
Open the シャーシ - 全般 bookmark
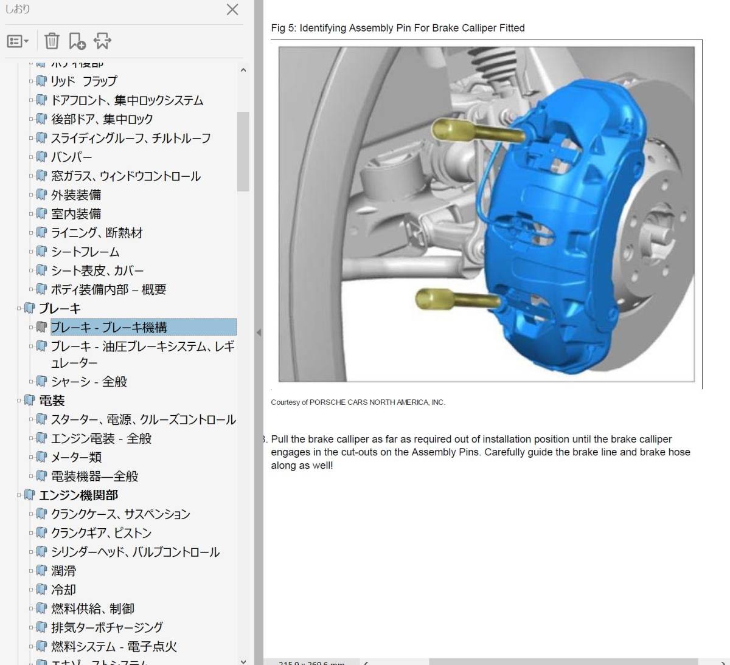(89, 382)
